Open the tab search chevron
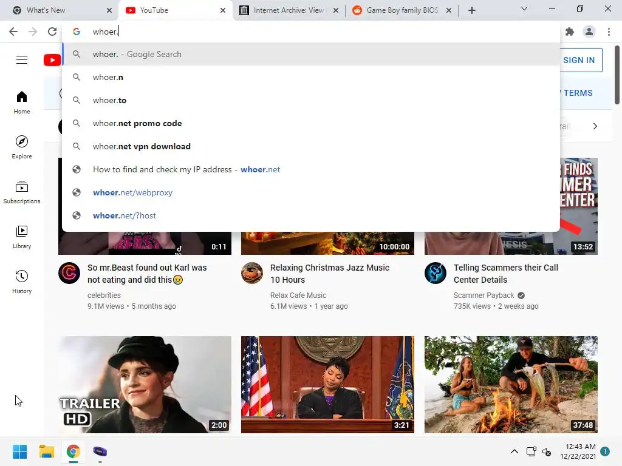This screenshot has width=622, height=466. 524,8
